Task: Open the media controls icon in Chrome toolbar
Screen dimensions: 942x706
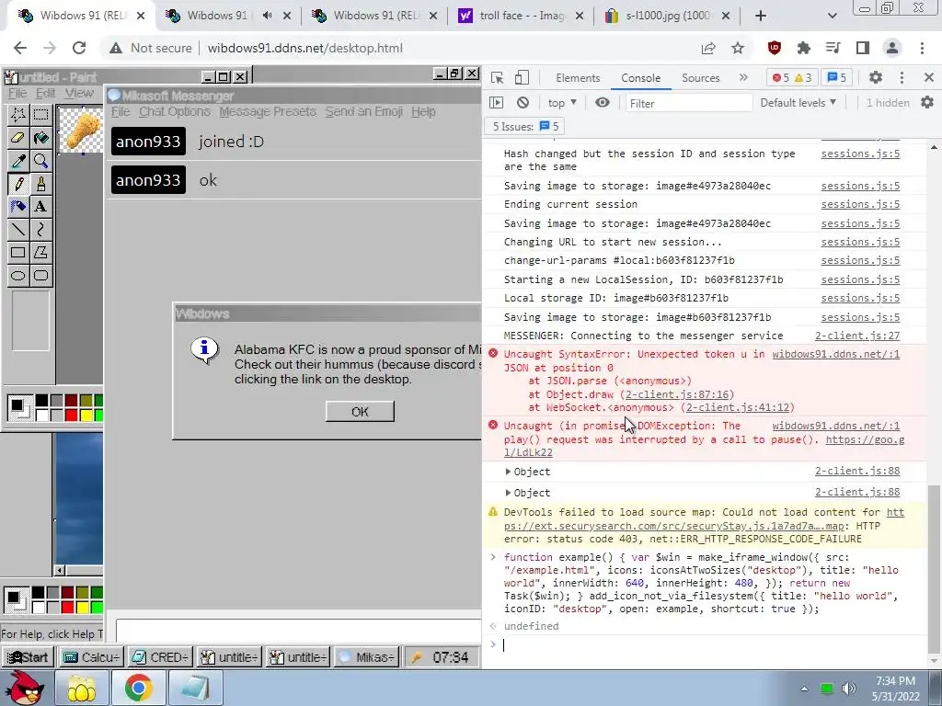Action: click(x=833, y=48)
